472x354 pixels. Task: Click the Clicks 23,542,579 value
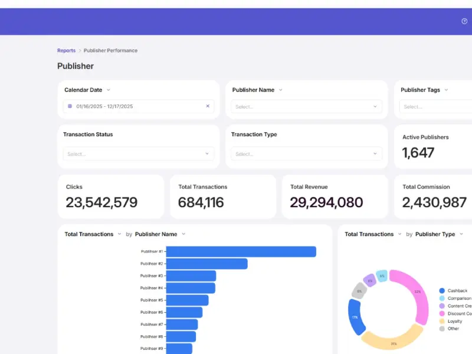pos(101,202)
